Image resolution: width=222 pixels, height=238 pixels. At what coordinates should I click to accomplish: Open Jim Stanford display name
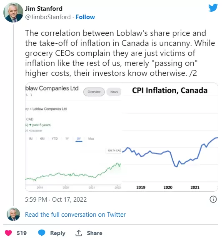coord(44,8)
